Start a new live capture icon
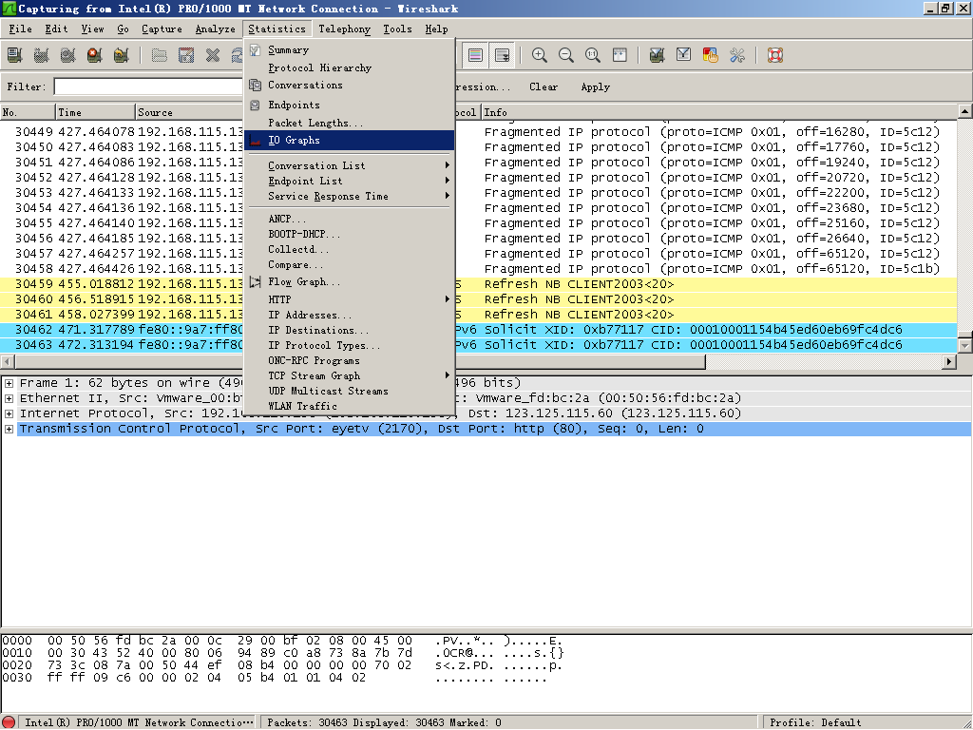Image resolution: width=973 pixels, height=730 pixels. [x=68, y=55]
